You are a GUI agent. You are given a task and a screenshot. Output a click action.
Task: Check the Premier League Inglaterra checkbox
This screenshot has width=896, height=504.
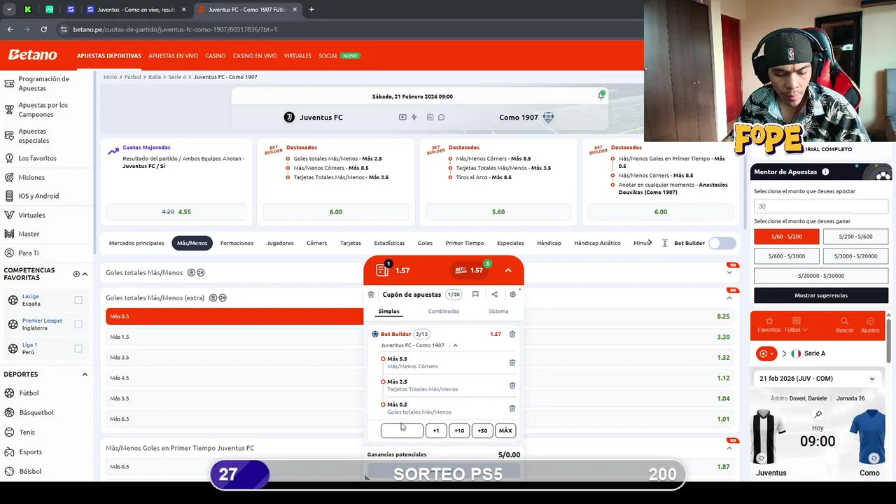click(78, 324)
